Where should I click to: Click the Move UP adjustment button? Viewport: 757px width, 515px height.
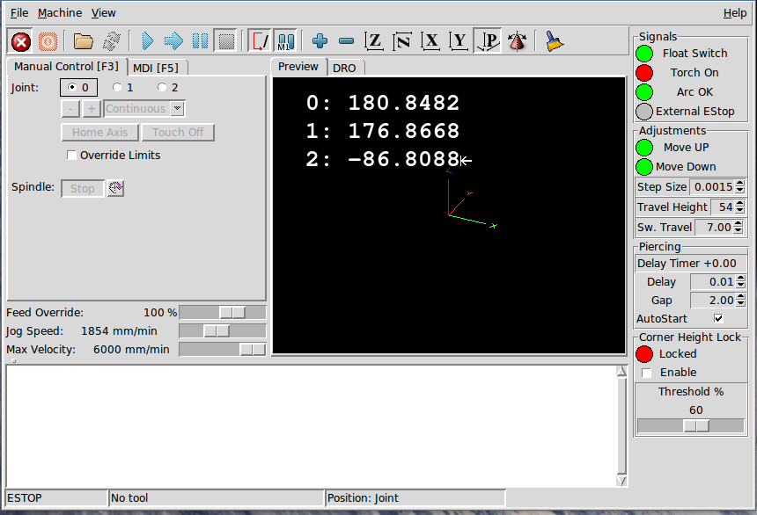[x=644, y=148]
